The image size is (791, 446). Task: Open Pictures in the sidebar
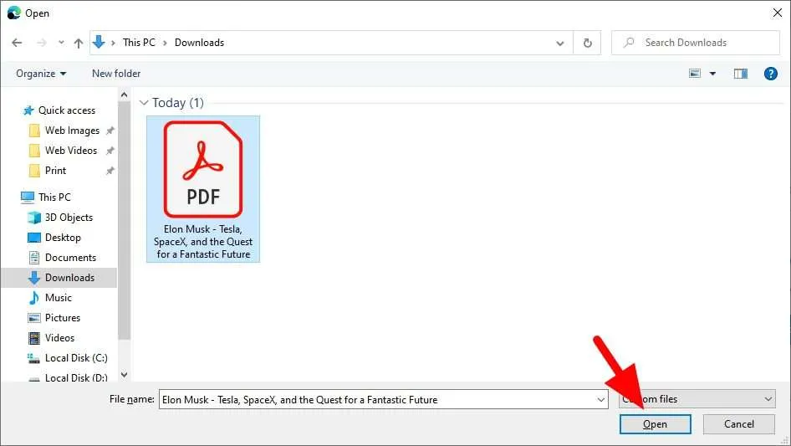63,318
